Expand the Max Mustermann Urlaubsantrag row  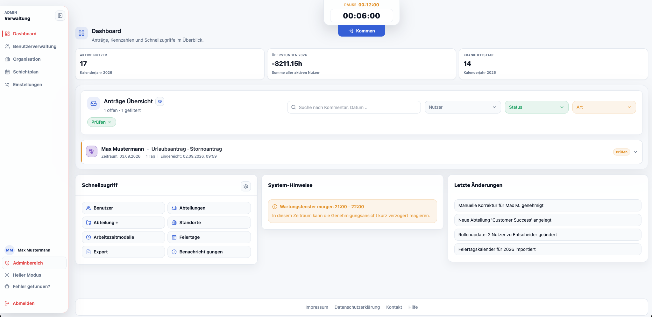pyautogui.click(x=635, y=152)
